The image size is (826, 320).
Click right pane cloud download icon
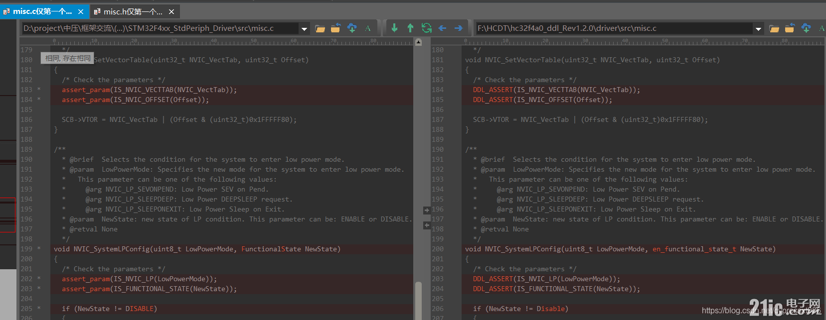(x=806, y=28)
